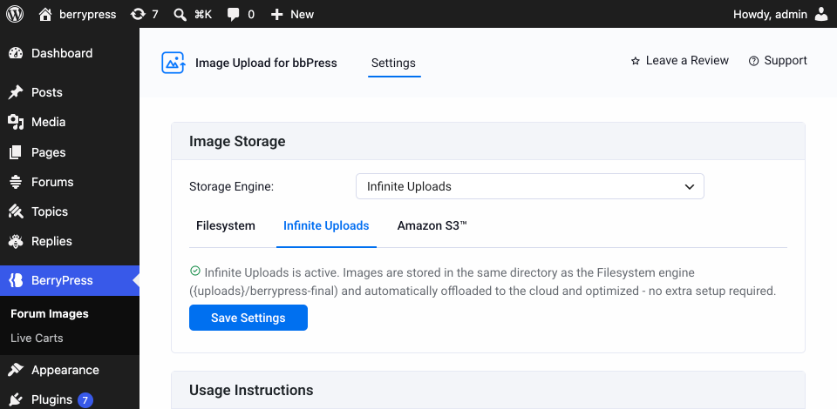Viewport: 837px width, 409px height.
Task: Open the Media menu item
Action: pos(70,122)
